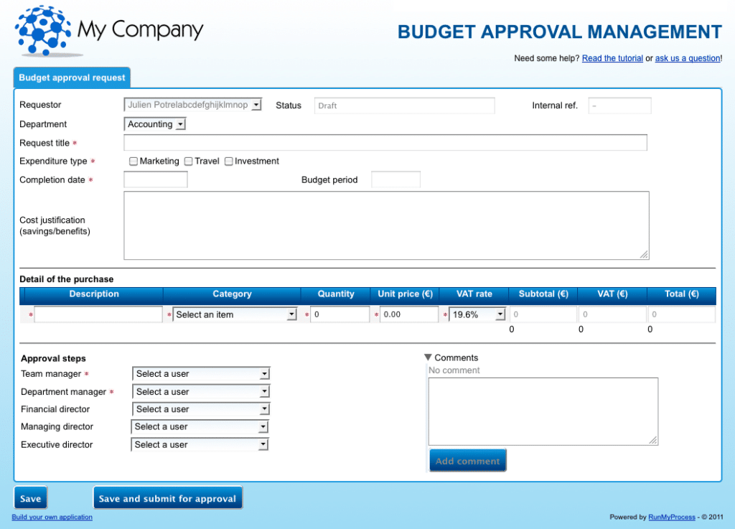Image resolution: width=735 pixels, height=529 pixels.
Task: Click the Cost justification textarea resize grip
Action: pos(644,254)
